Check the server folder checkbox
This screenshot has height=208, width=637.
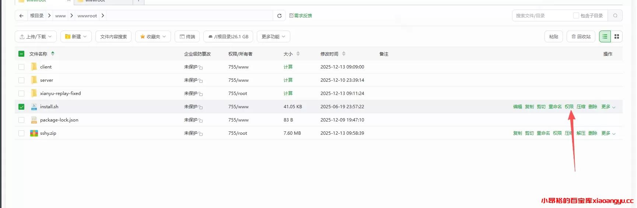coord(21,80)
